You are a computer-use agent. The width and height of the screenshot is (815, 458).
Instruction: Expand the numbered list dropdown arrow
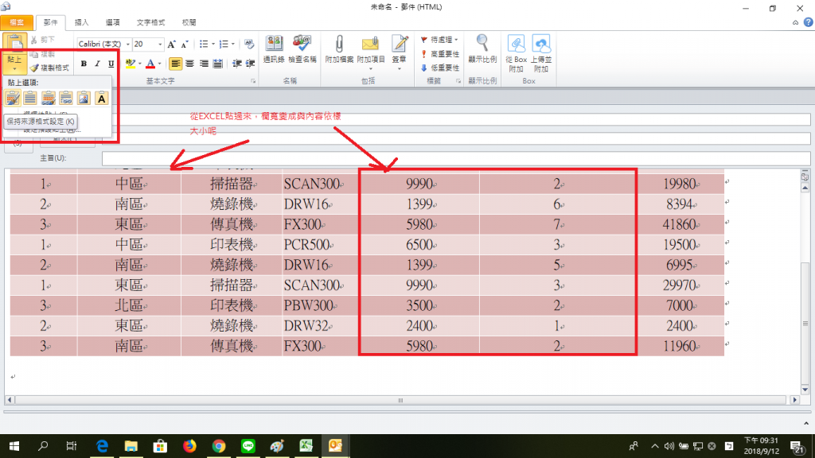point(233,45)
